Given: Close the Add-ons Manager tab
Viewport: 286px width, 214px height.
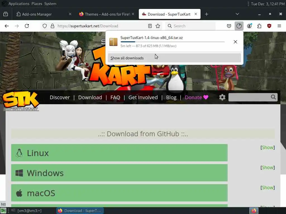Looking at the screenshot, I should [x=70, y=14].
